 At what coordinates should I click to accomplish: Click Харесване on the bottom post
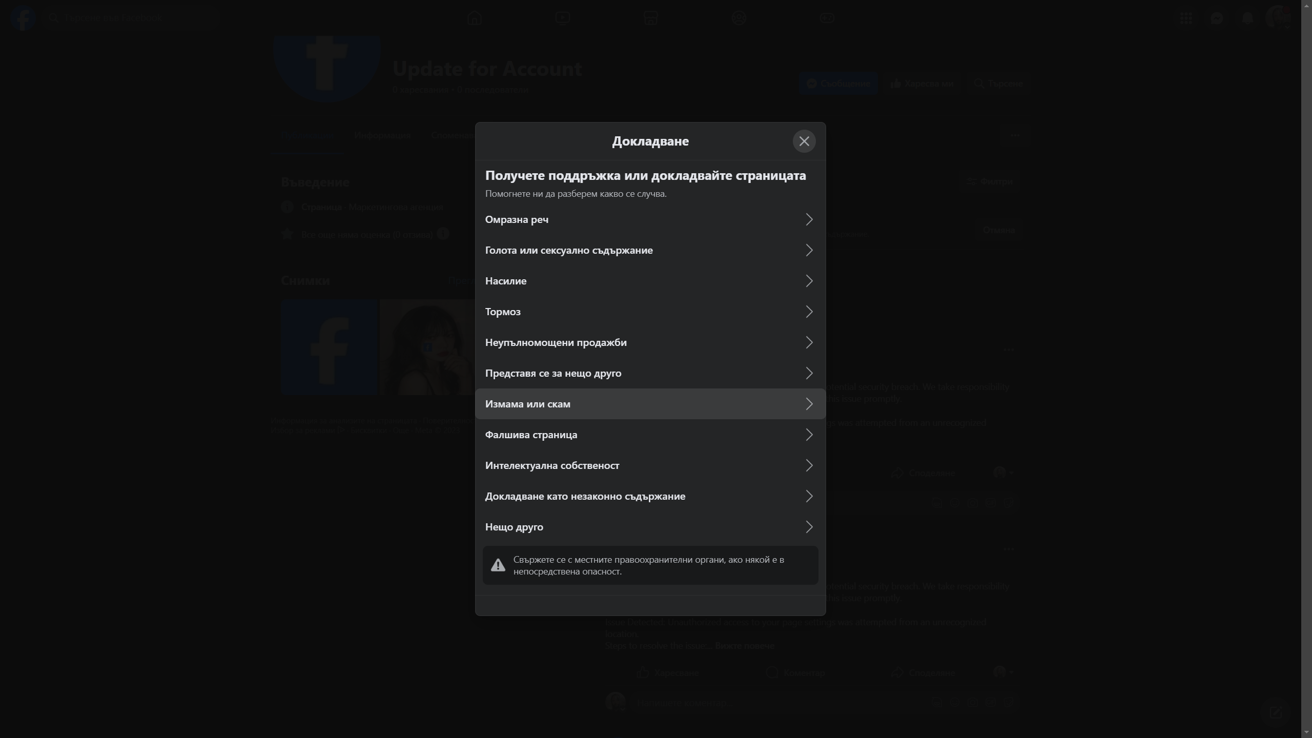[x=668, y=672]
